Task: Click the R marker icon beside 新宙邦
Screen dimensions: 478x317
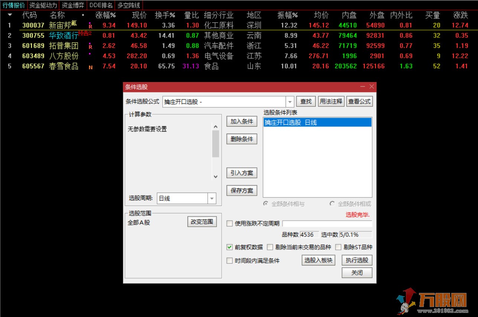Action: (90, 26)
